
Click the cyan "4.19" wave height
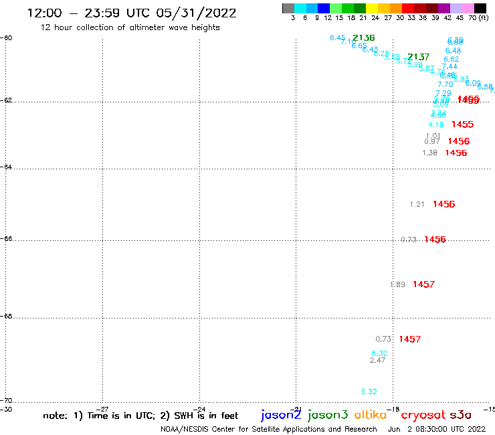click(436, 124)
